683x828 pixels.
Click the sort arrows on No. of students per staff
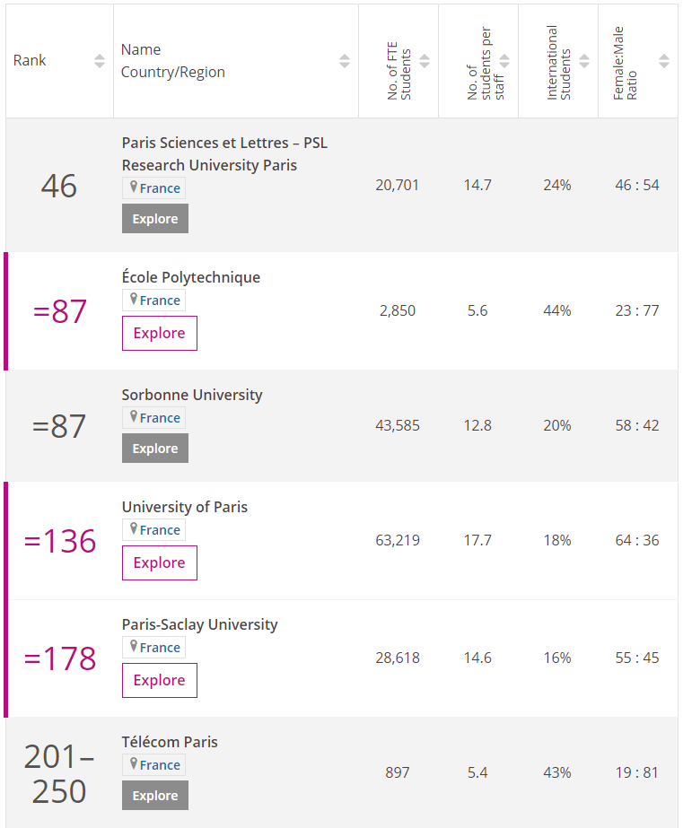(x=503, y=60)
